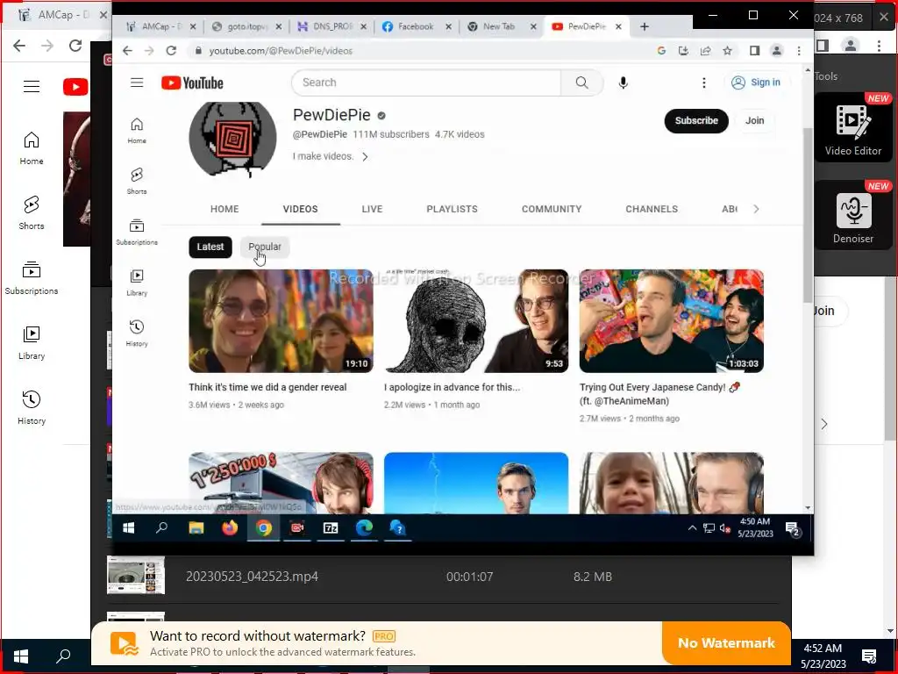Open Home in front YouTube mini sidebar
898x674 pixels.
point(137,131)
